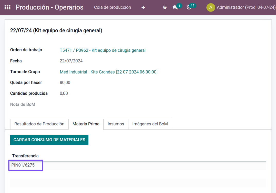The image size is (276, 193).
Task: Click the Queda por hacer value 80,00
Action: point(65,82)
